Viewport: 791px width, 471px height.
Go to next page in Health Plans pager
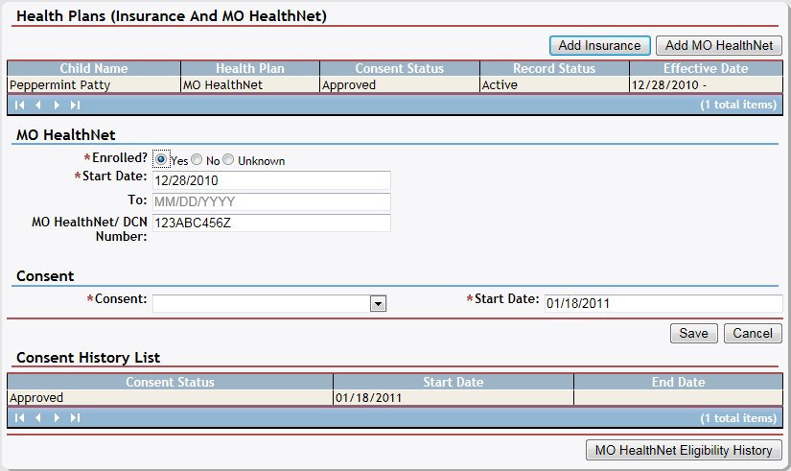(57, 105)
